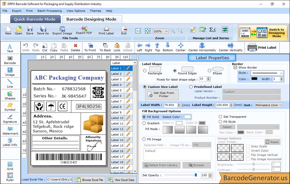Select the Ellipse label shape option
290x184 pixels.
click(x=209, y=71)
